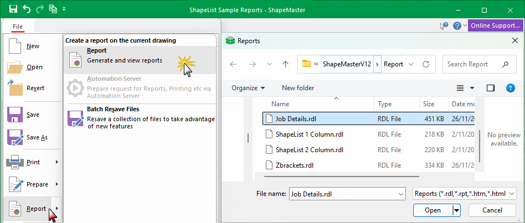This screenshot has width=525, height=223.
Task: Open the File menu tab
Action: tap(18, 27)
